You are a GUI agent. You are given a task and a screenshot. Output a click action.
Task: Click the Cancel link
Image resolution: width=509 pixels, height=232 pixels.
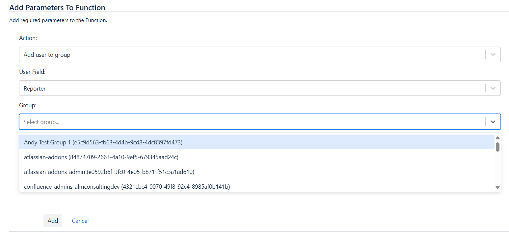tap(80, 221)
